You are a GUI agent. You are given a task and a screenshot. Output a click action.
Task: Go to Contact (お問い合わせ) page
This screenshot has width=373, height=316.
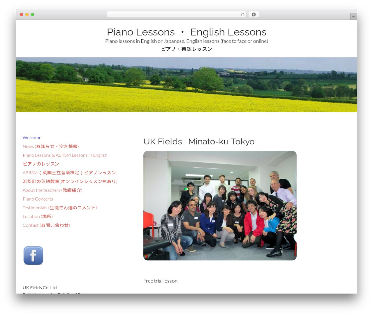[46, 225]
